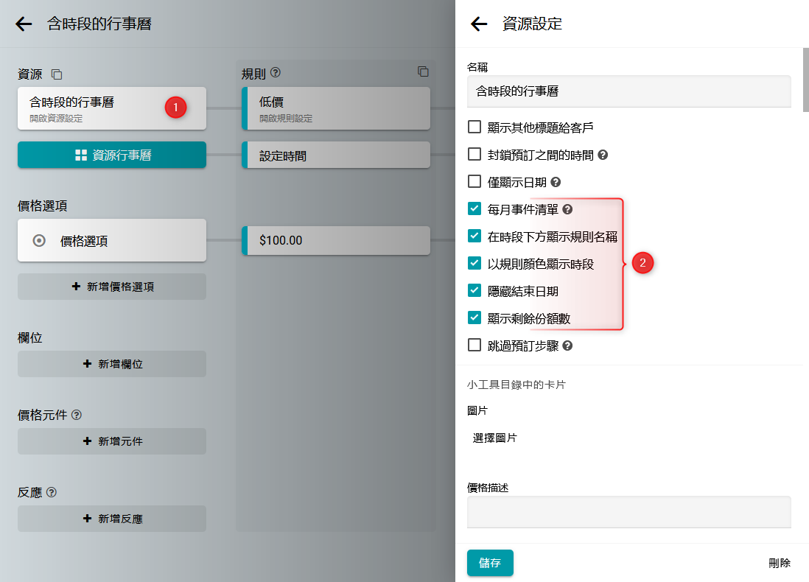Image resolution: width=809 pixels, height=582 pixels.
Task: Open the 設定時間 rule card
Action: (336, 155)
